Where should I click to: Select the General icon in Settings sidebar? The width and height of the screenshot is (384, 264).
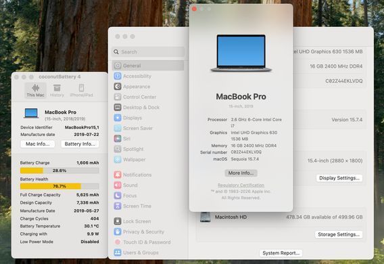pos(118,66)
